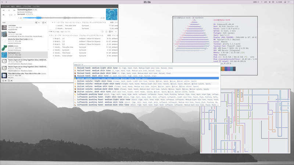This screenshot has width=294, height=165.
Task: Seek within the waveform progress bar
Action: pyautogui.click(x=61, y=18)
